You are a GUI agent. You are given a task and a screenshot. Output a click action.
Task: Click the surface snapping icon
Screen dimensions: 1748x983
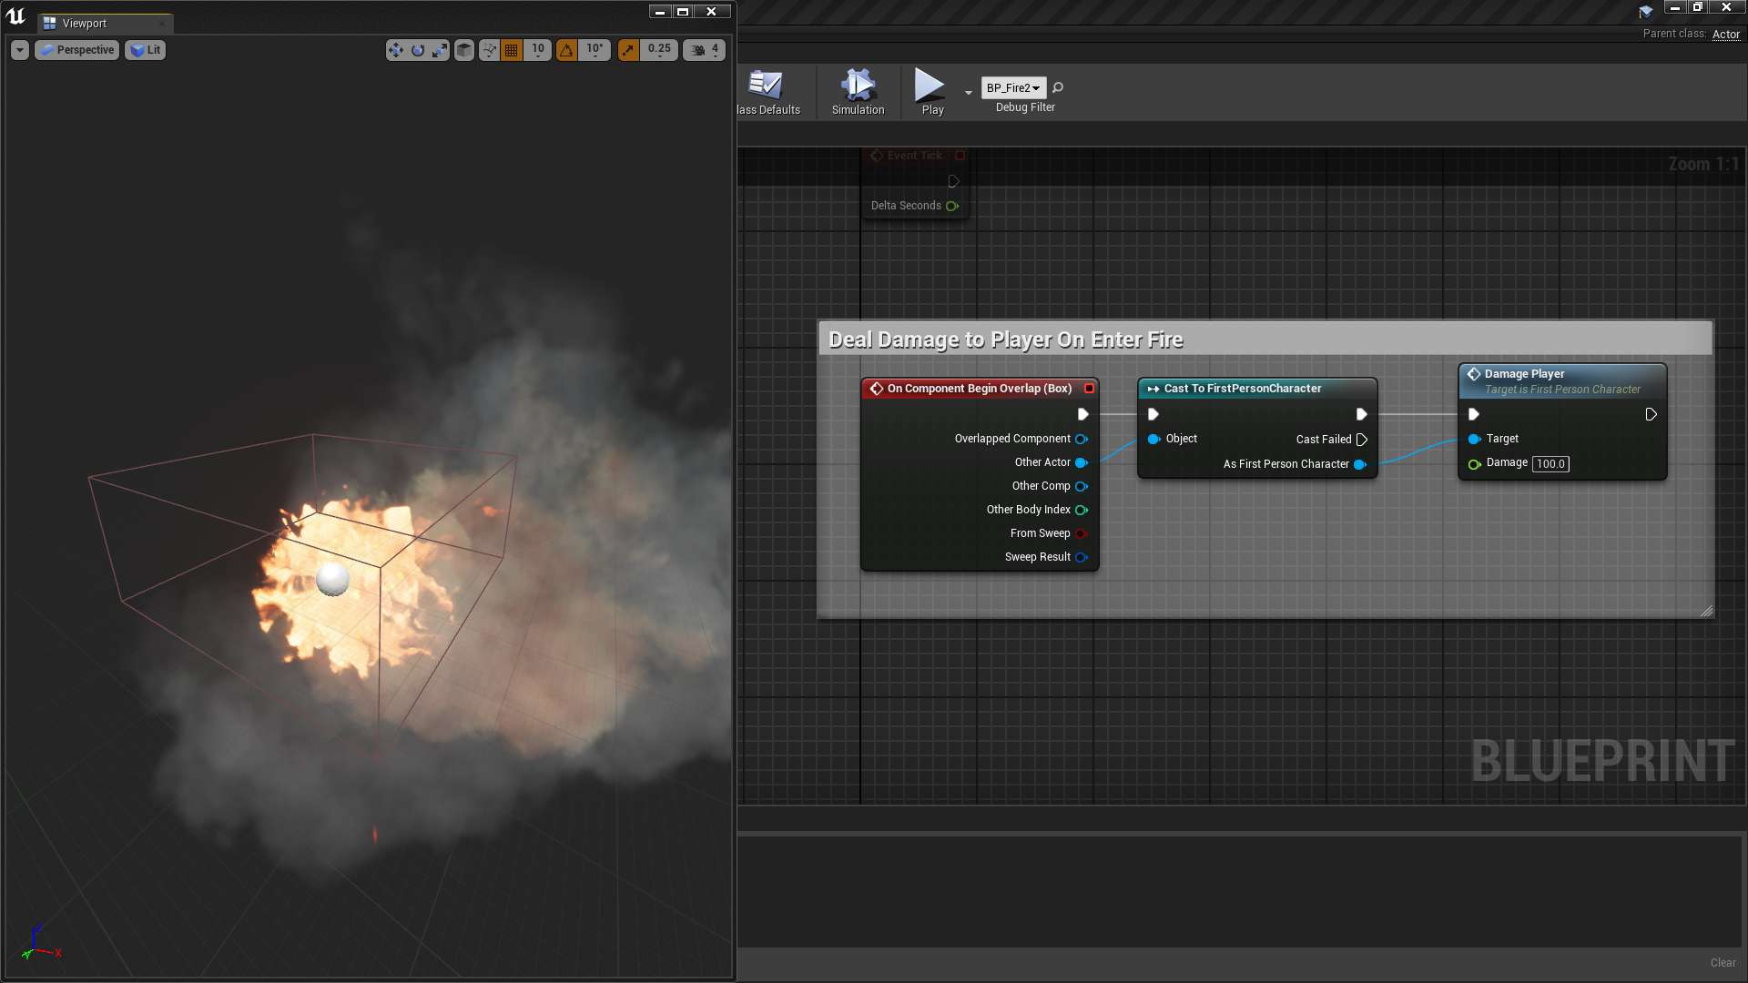pyautogui.click(x=490, y=50)
